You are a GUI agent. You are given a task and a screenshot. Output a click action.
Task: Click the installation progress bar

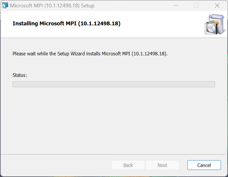[114, 84]
